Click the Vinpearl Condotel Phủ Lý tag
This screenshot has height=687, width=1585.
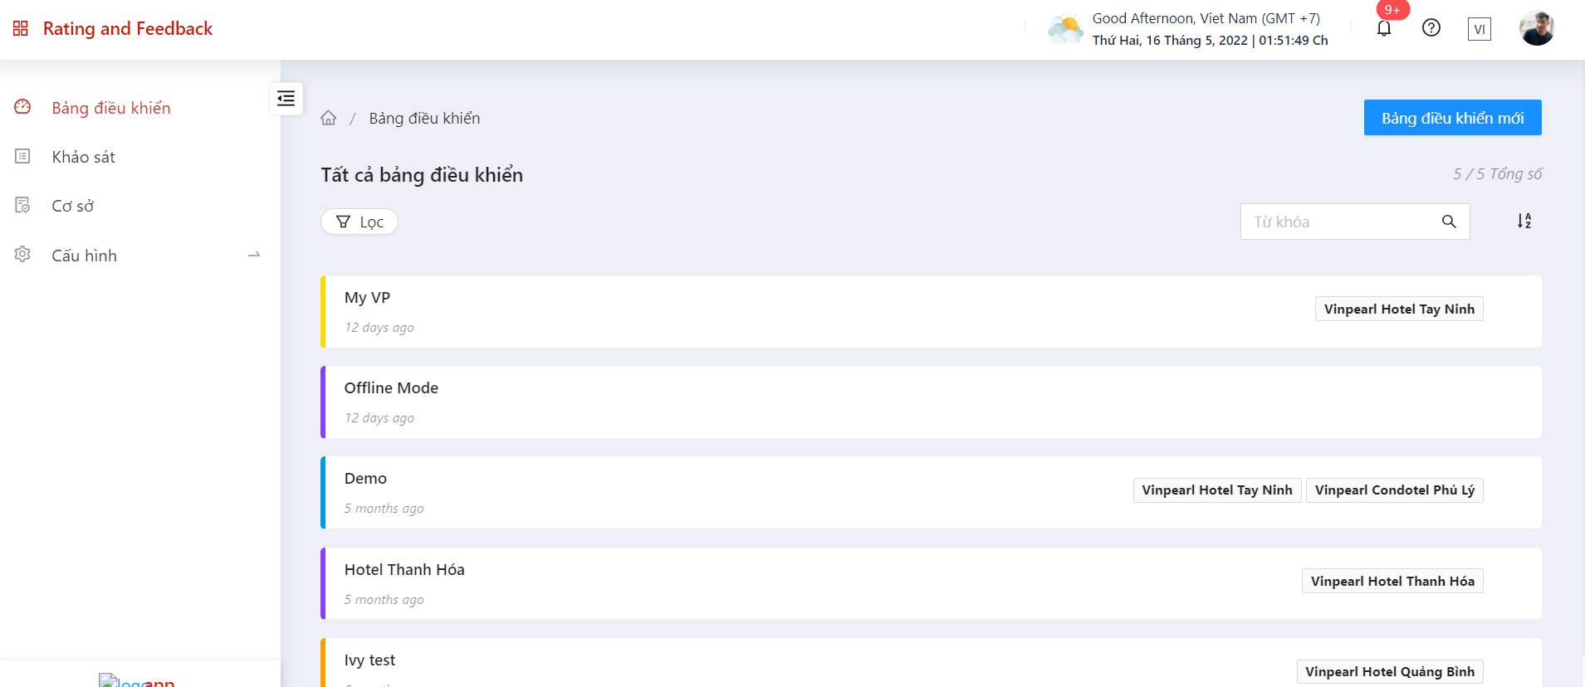pos(1394,490)
